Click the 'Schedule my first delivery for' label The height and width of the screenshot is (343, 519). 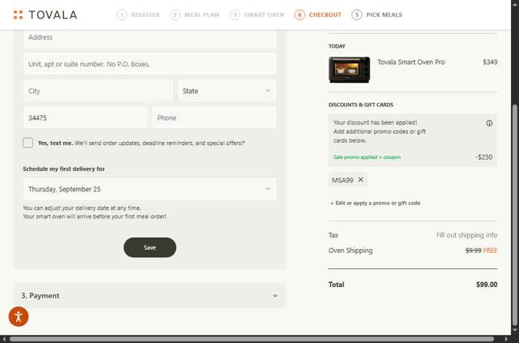64,169
